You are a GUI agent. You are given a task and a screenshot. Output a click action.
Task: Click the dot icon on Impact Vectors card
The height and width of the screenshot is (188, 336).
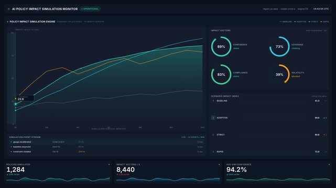click(x=219, y=164)
